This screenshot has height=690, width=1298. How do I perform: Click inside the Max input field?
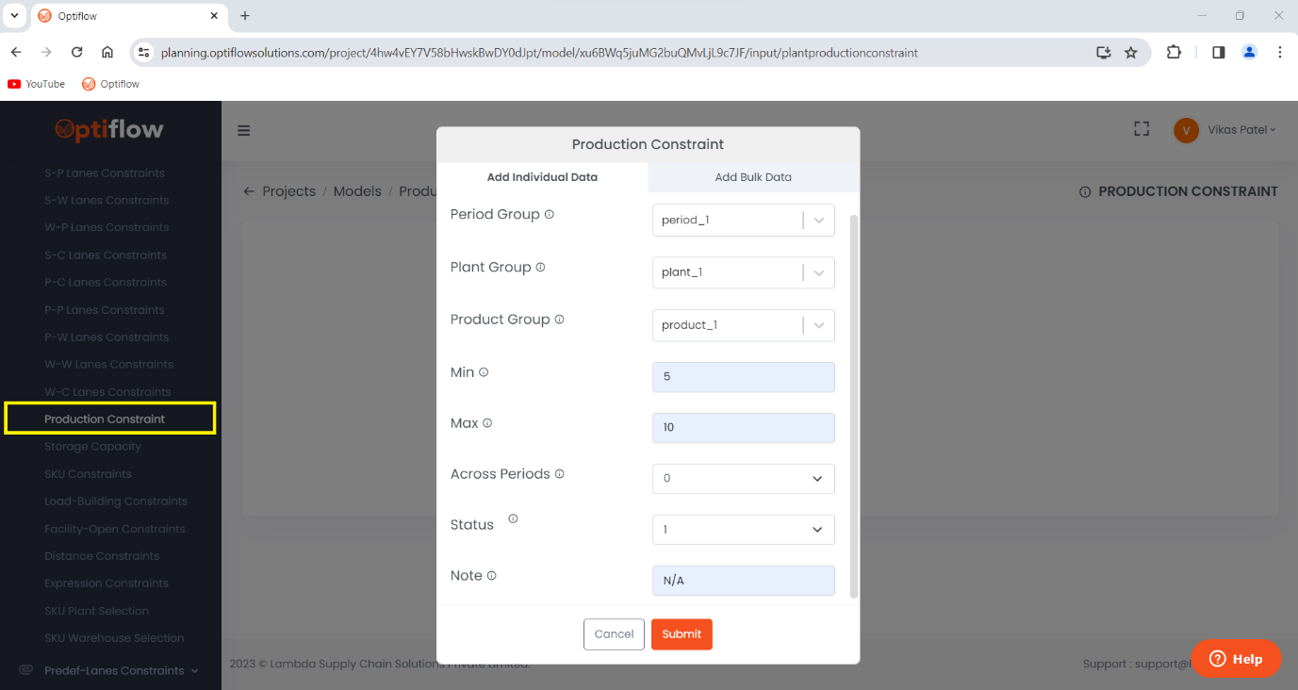click(743, 427)
